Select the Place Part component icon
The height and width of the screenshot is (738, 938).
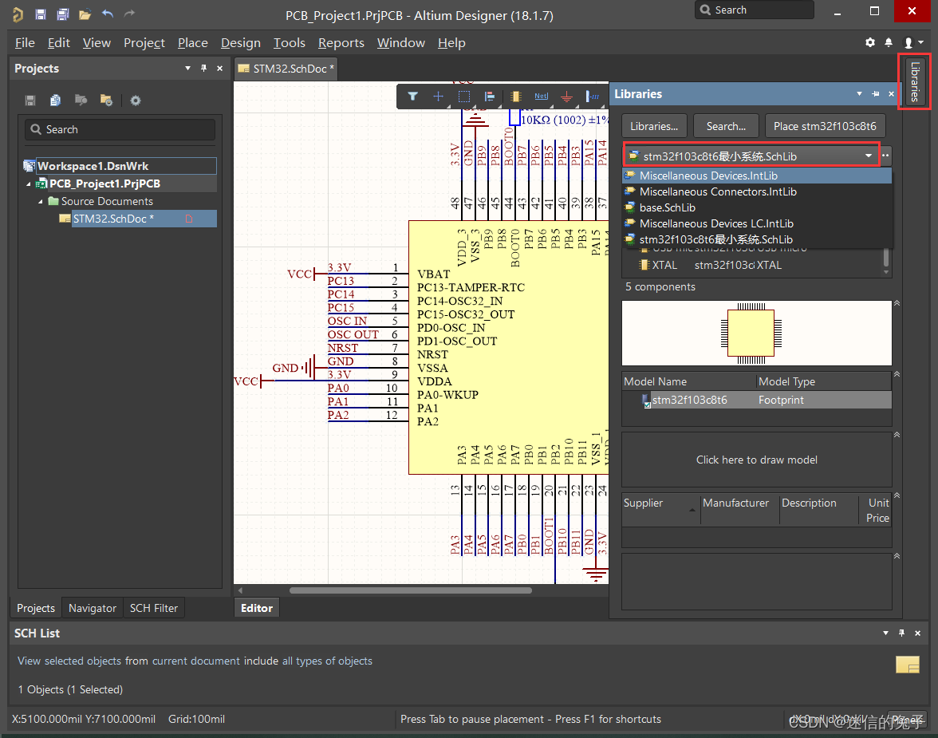(x=515, y=97)
